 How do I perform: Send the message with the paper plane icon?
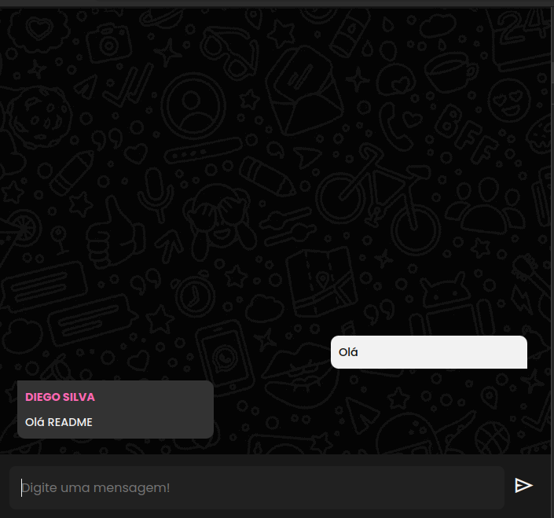point(523,486)
